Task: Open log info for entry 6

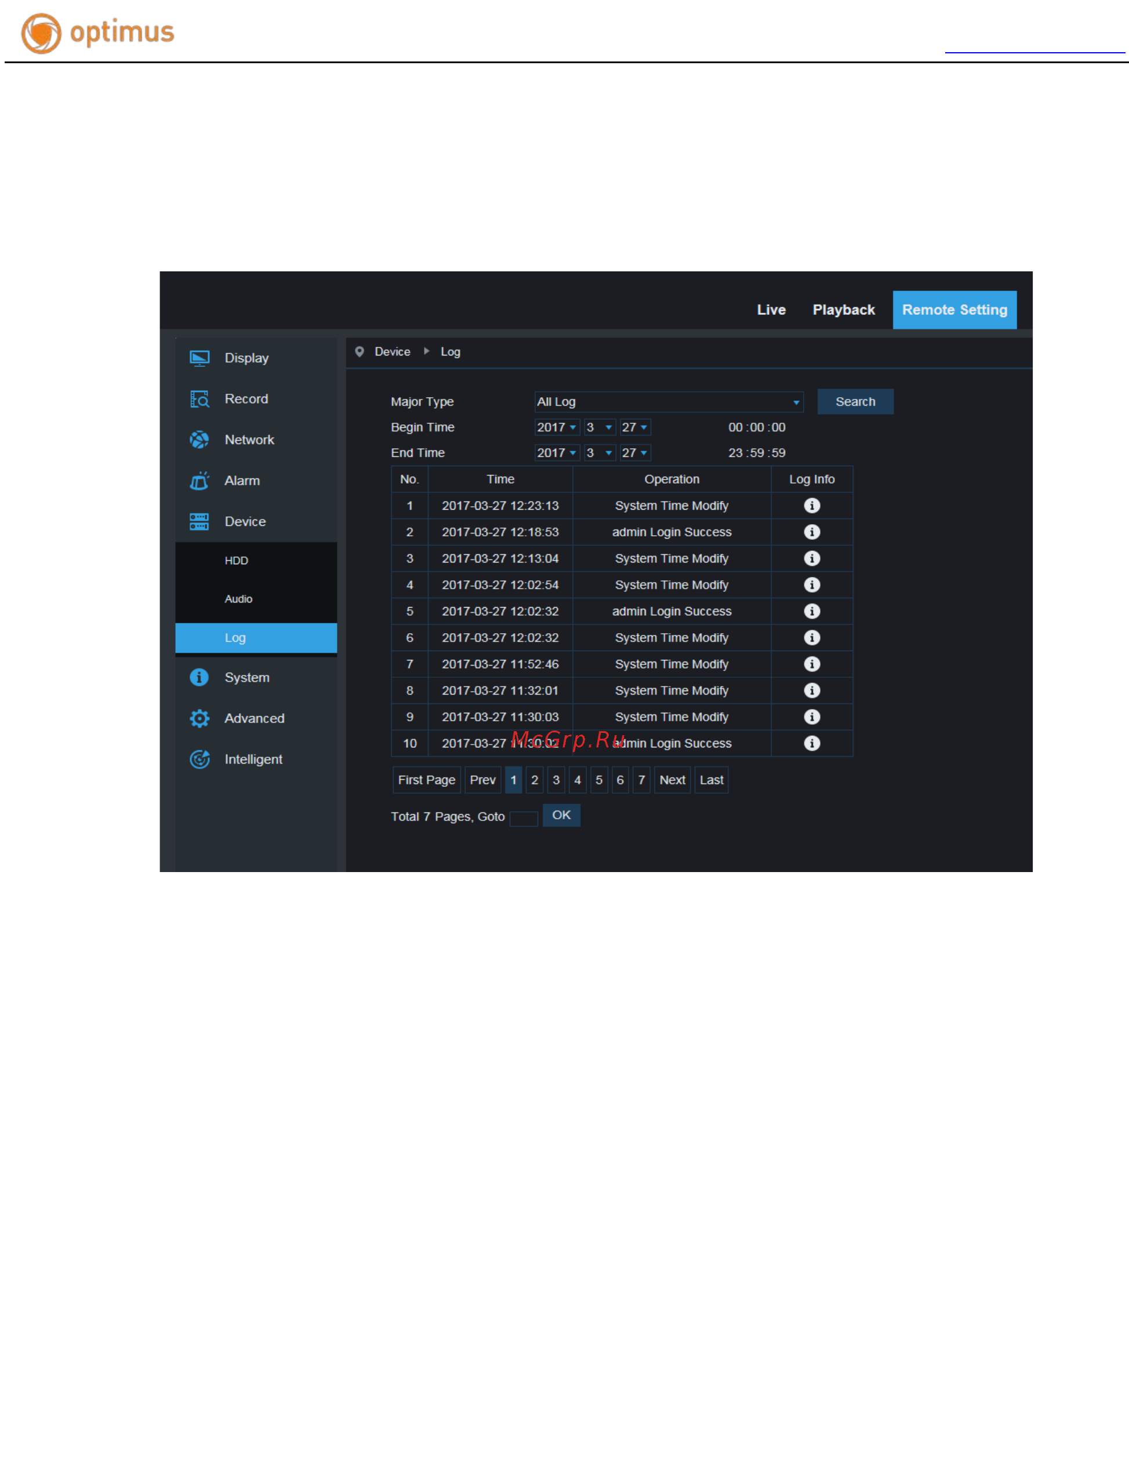Action: [x=812, y=638]
